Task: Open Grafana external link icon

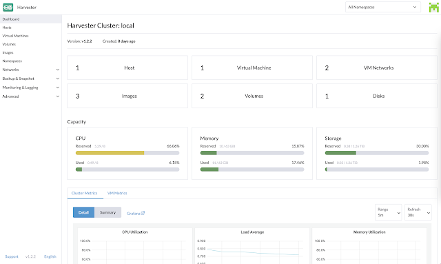Action: point(143,213)
